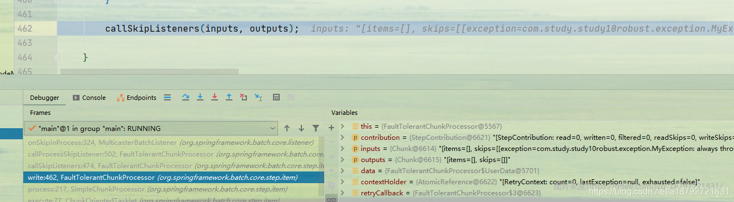Expand the outputs variable node
The width and height of the screenshot is (734, 202).
click(x=343, y=160)
